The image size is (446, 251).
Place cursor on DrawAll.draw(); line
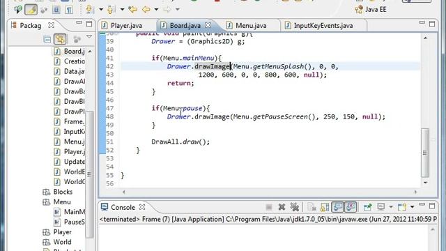(x=180, y=142)
